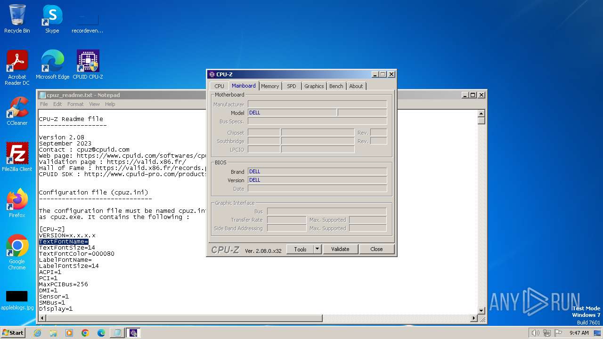Open the Start menu

(x=13, y=332)
